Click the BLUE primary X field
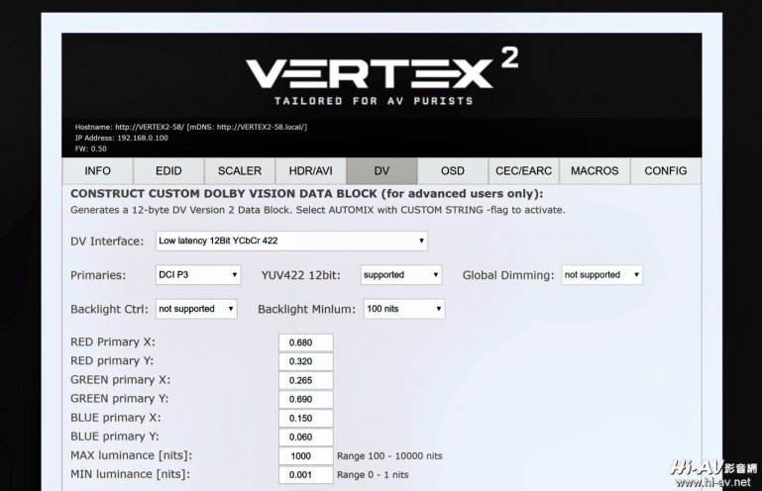This screenshot has height=491, width=762. pyautogui.click(x=306, y=418)
